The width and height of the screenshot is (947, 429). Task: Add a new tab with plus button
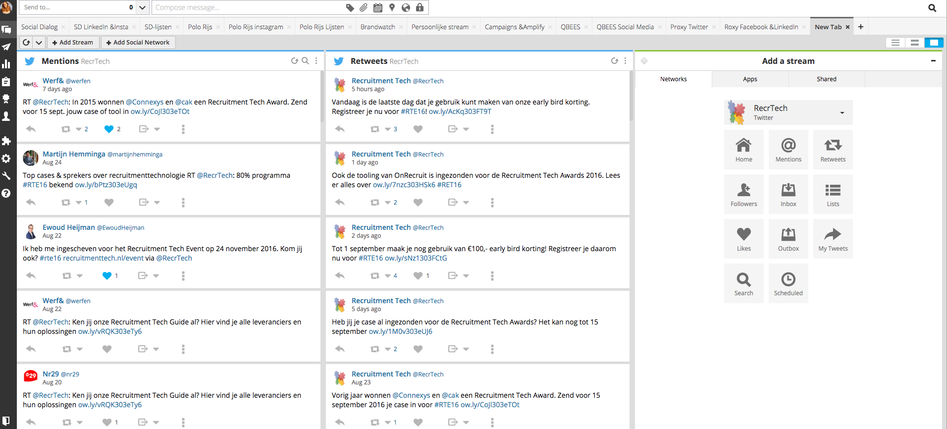pyautogui.click(x=861, y=27)
